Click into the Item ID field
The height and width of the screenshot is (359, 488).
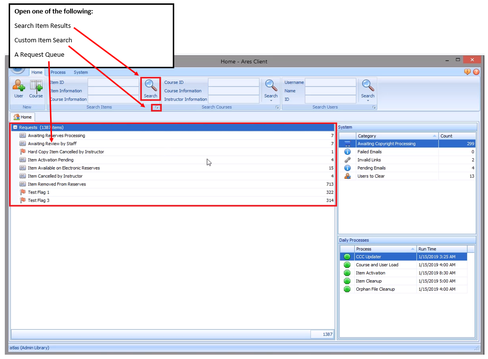(x=113, y=83)
